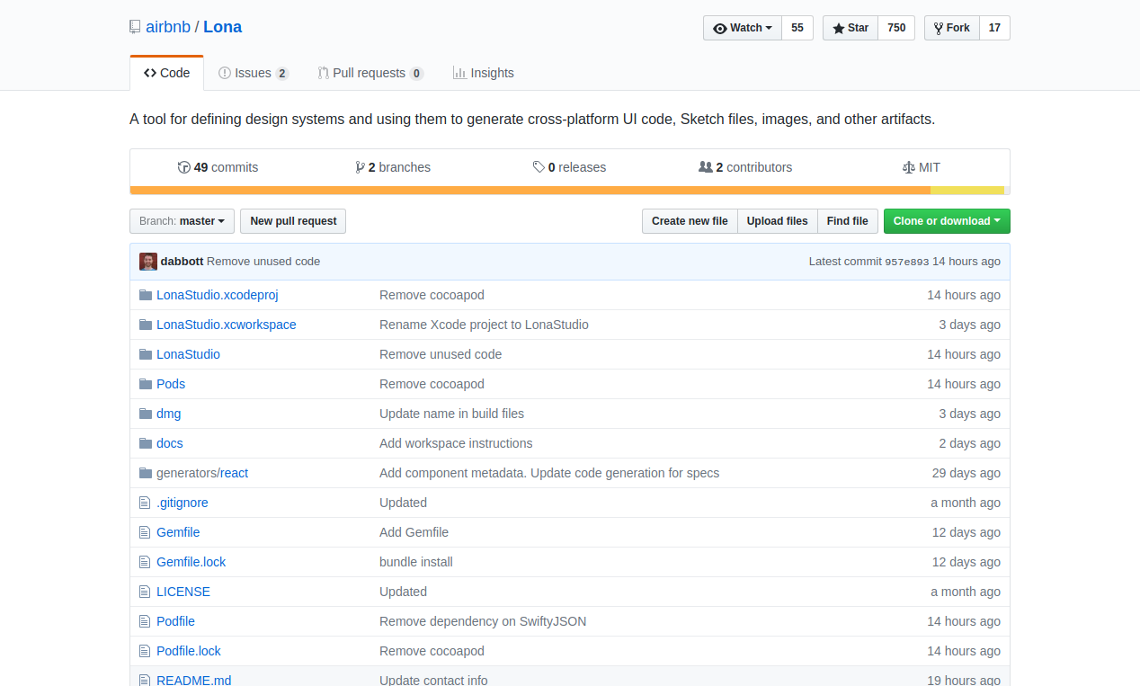Open the Branch: master selector
This screenshot has height=686, width=1140.
(182, 221)
